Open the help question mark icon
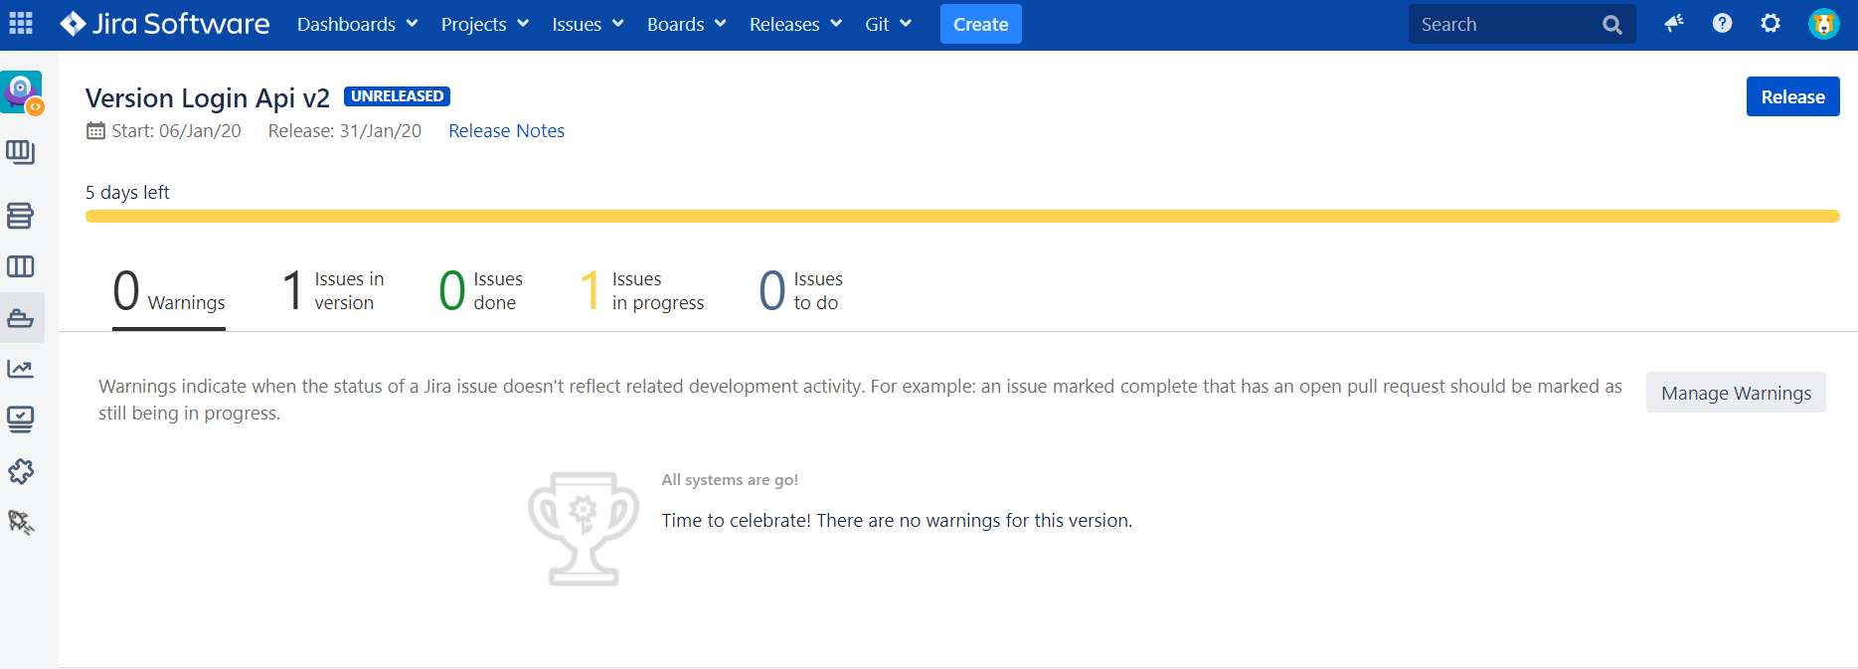The width and height of the screenshot is (1858, 669). (x=1722, y=24)
